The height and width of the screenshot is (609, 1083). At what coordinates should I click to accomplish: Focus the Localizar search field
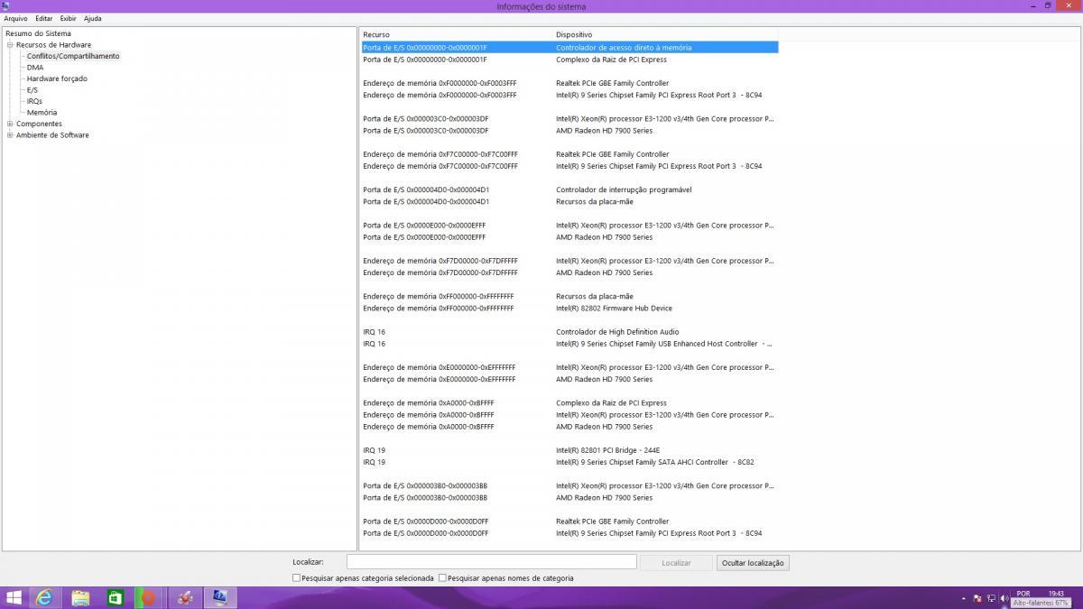pos(492,562)
